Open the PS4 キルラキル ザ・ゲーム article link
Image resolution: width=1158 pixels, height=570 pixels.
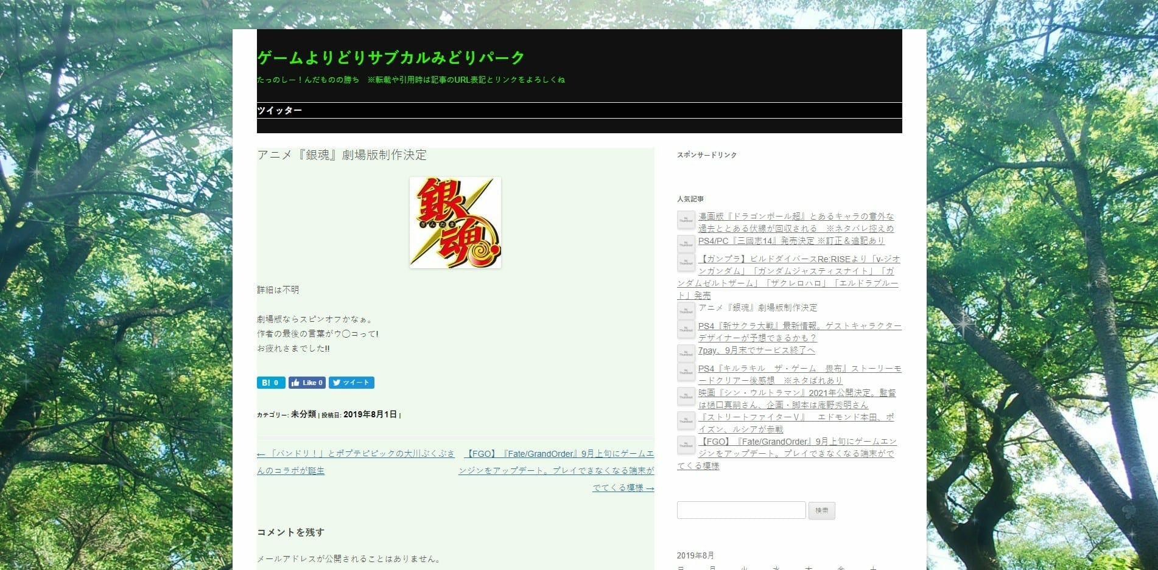tap(799, 369)
